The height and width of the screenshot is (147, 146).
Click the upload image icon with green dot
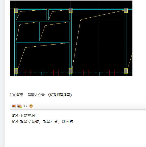click(x=19, y=106)
